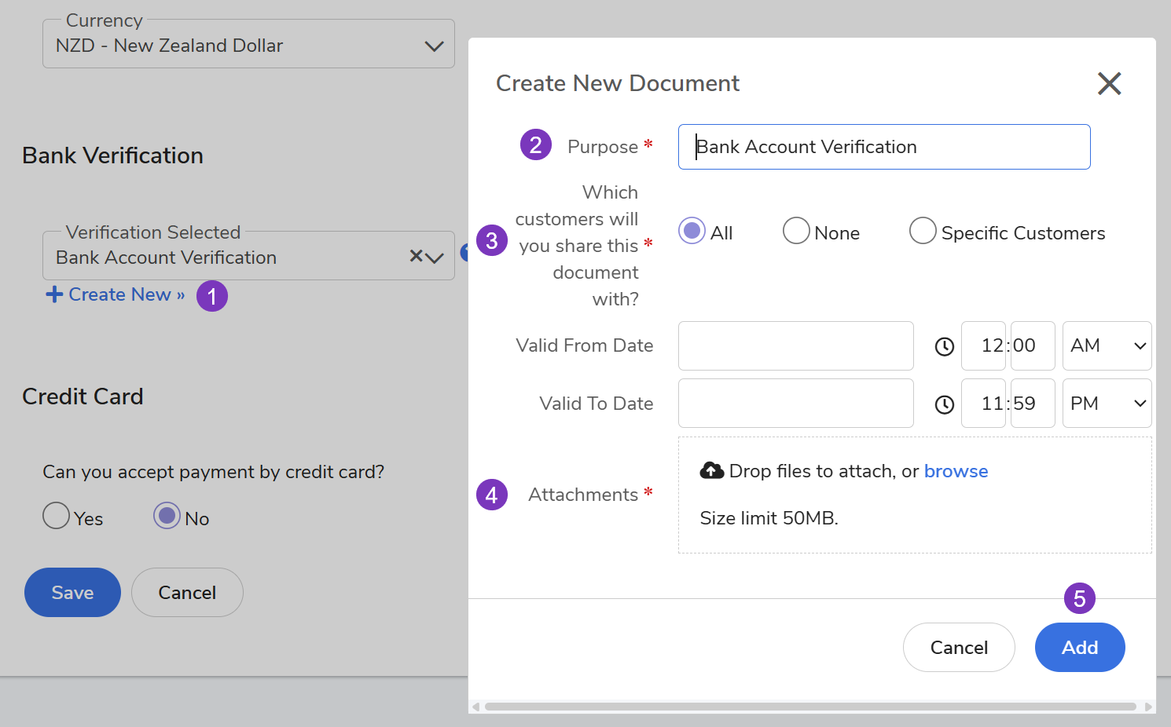Click the cloud upload icon in Attachments

point(712,471)
